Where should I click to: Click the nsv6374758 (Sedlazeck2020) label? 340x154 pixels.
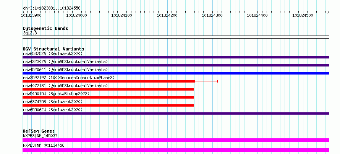pyautogui.click(x=53, y=102)
